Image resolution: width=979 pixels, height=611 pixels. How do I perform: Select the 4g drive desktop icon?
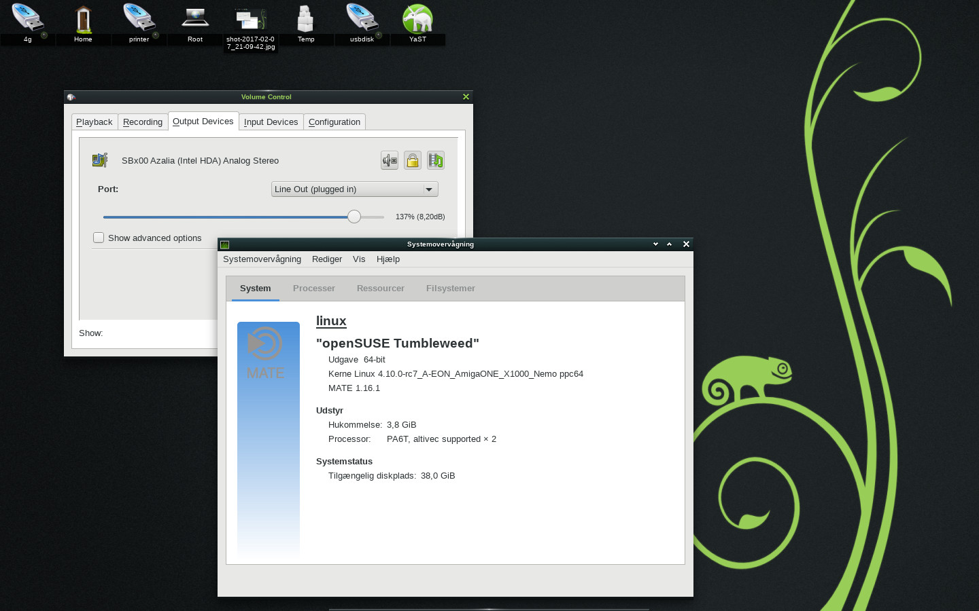28,20
